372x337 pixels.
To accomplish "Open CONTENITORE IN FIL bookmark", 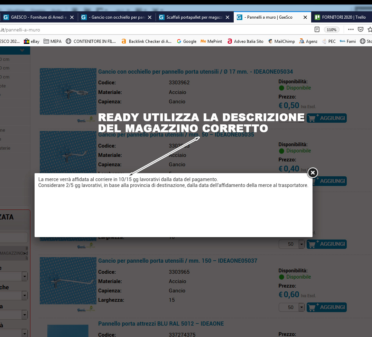I will (91, 41).
